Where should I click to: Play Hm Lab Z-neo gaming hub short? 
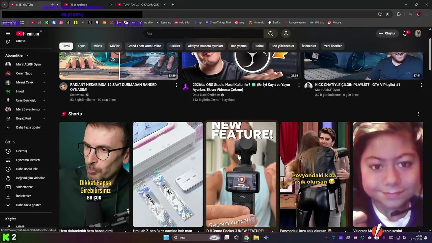[168, 174]
